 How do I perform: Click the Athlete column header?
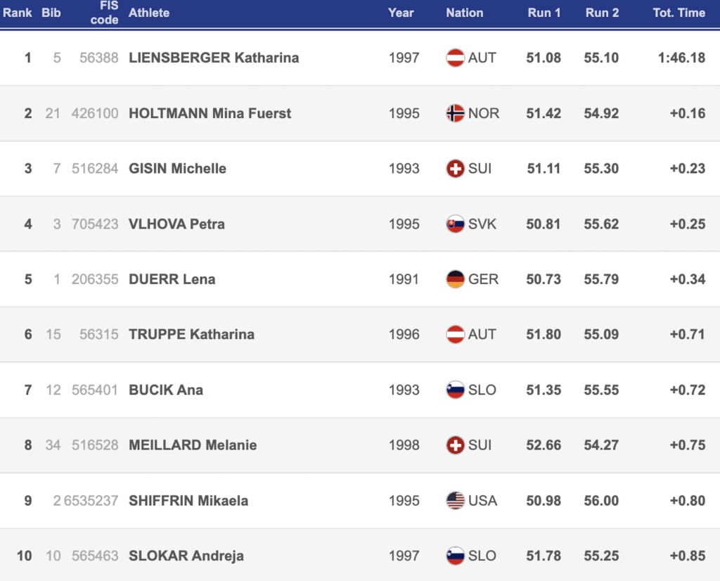pyautogui.click(x=149, y=13)
